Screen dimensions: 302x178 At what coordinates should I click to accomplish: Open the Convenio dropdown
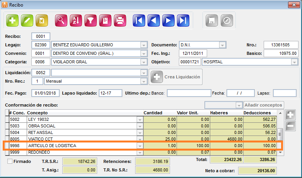tap(144, 54)
